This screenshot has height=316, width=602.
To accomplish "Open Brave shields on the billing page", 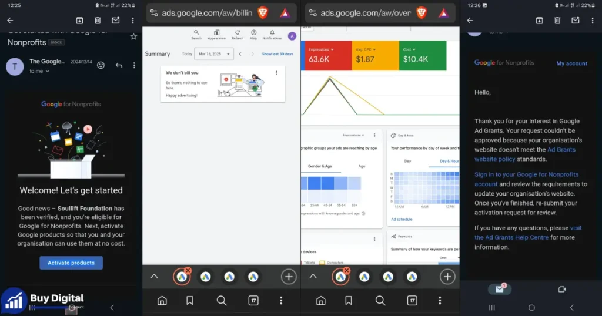I will [x=263, y=13].
